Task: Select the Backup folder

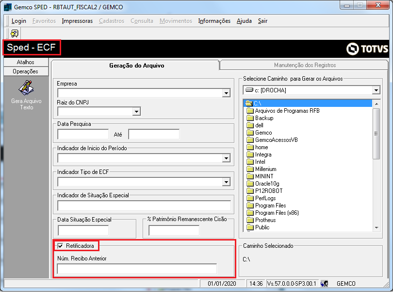Action: click(260, 118)
